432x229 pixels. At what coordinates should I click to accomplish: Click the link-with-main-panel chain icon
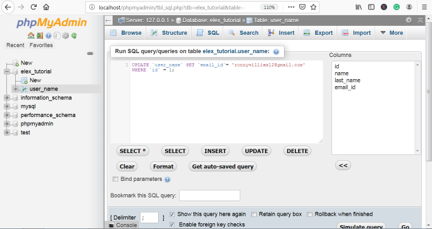[90, 53]
